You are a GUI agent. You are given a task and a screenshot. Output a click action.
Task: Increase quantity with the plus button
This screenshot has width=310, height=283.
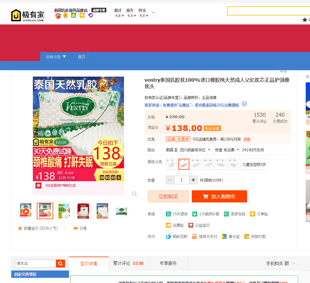click(x=193, y=180)
